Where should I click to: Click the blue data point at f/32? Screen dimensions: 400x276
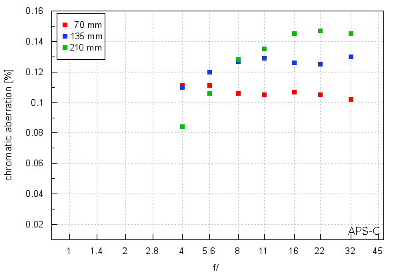[351, 57]
